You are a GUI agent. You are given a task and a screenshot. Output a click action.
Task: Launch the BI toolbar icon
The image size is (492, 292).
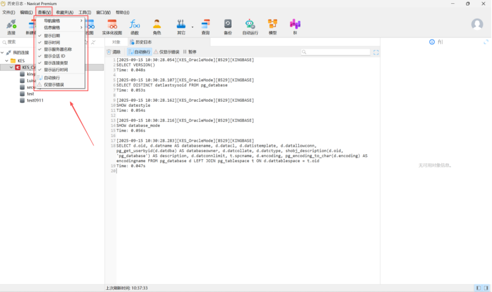(295, 26)
